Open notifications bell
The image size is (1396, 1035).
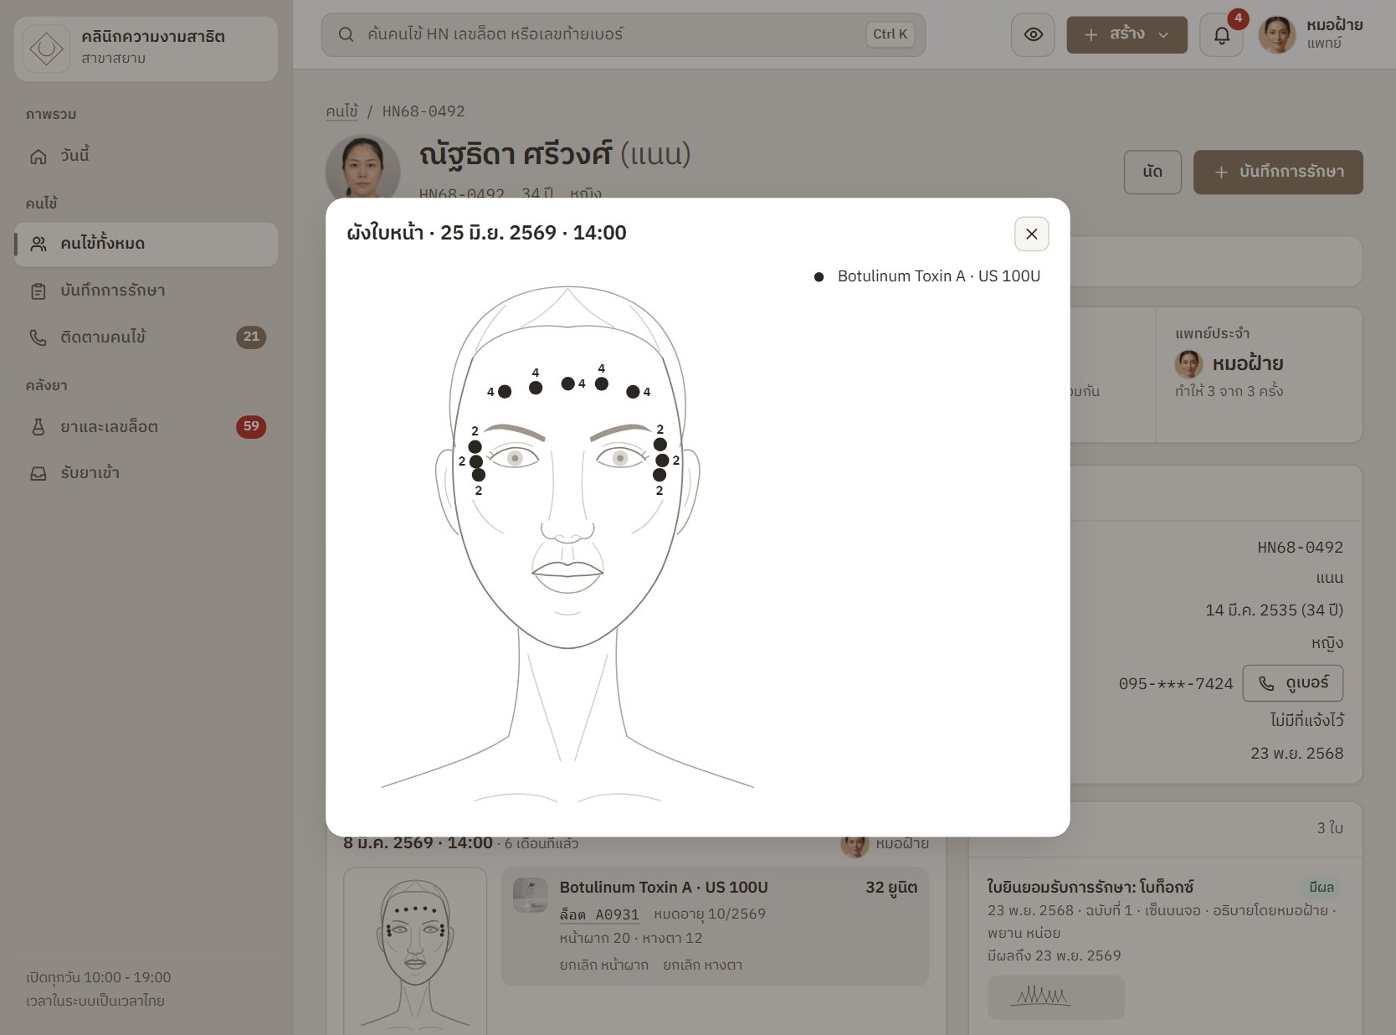(x=1221, y=35)
